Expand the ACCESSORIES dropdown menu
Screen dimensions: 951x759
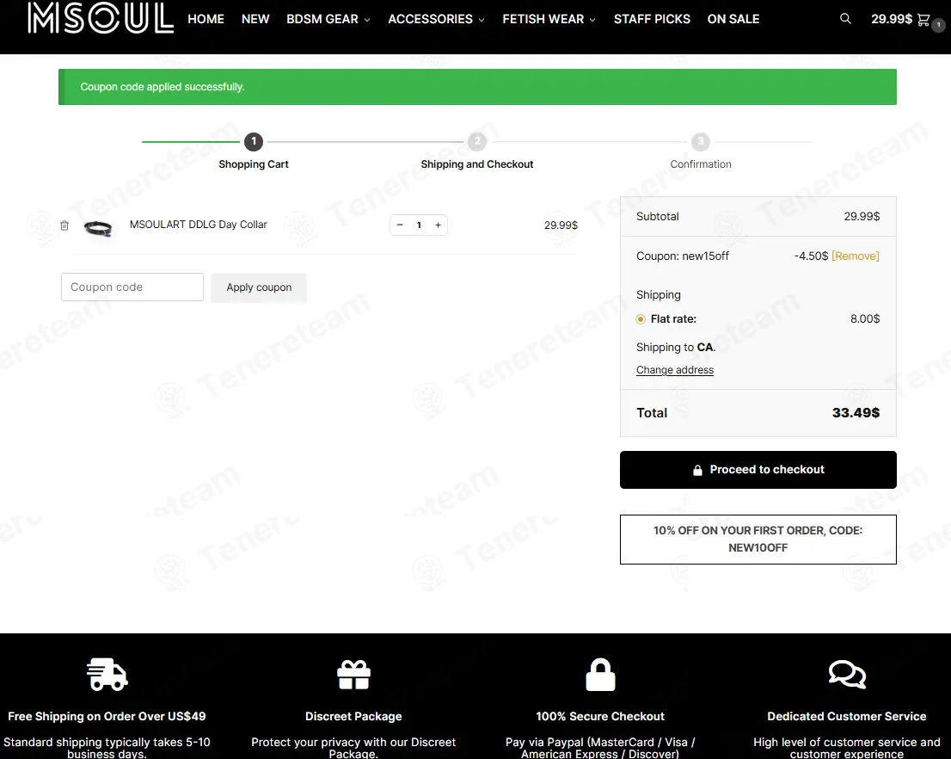tap(436, 20)
